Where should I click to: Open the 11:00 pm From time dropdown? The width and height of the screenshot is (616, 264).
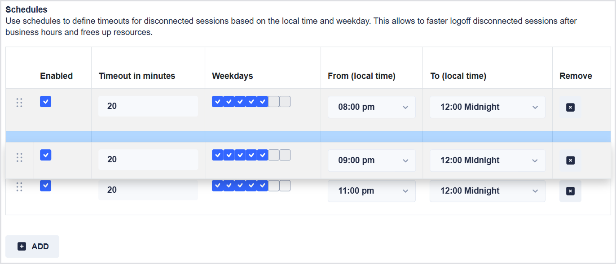(371, 191)
